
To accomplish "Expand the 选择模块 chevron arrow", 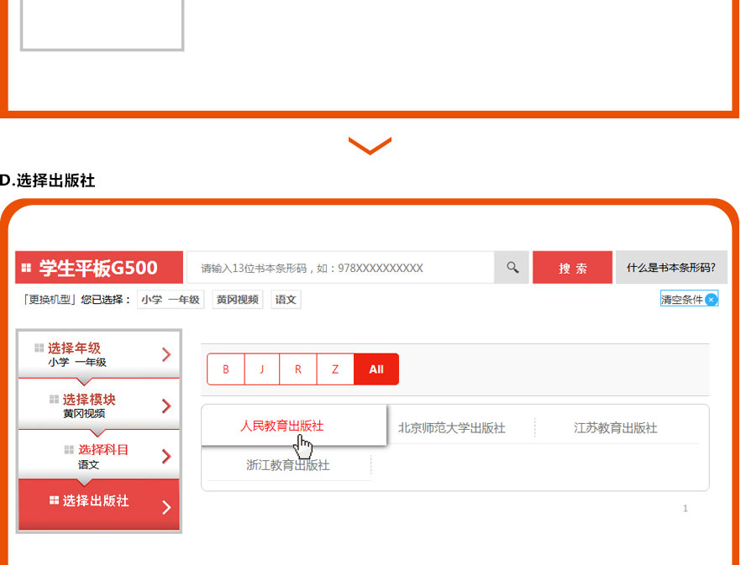I will (x=166, y=405).
